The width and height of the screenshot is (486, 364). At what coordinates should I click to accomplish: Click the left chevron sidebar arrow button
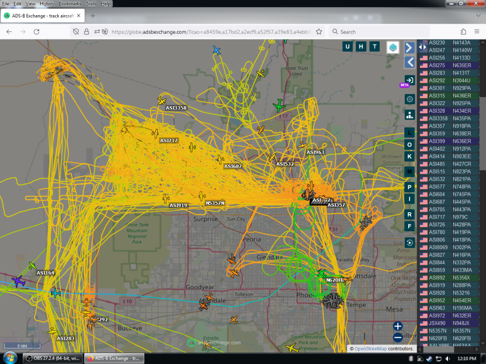click(x=410, y=62)
